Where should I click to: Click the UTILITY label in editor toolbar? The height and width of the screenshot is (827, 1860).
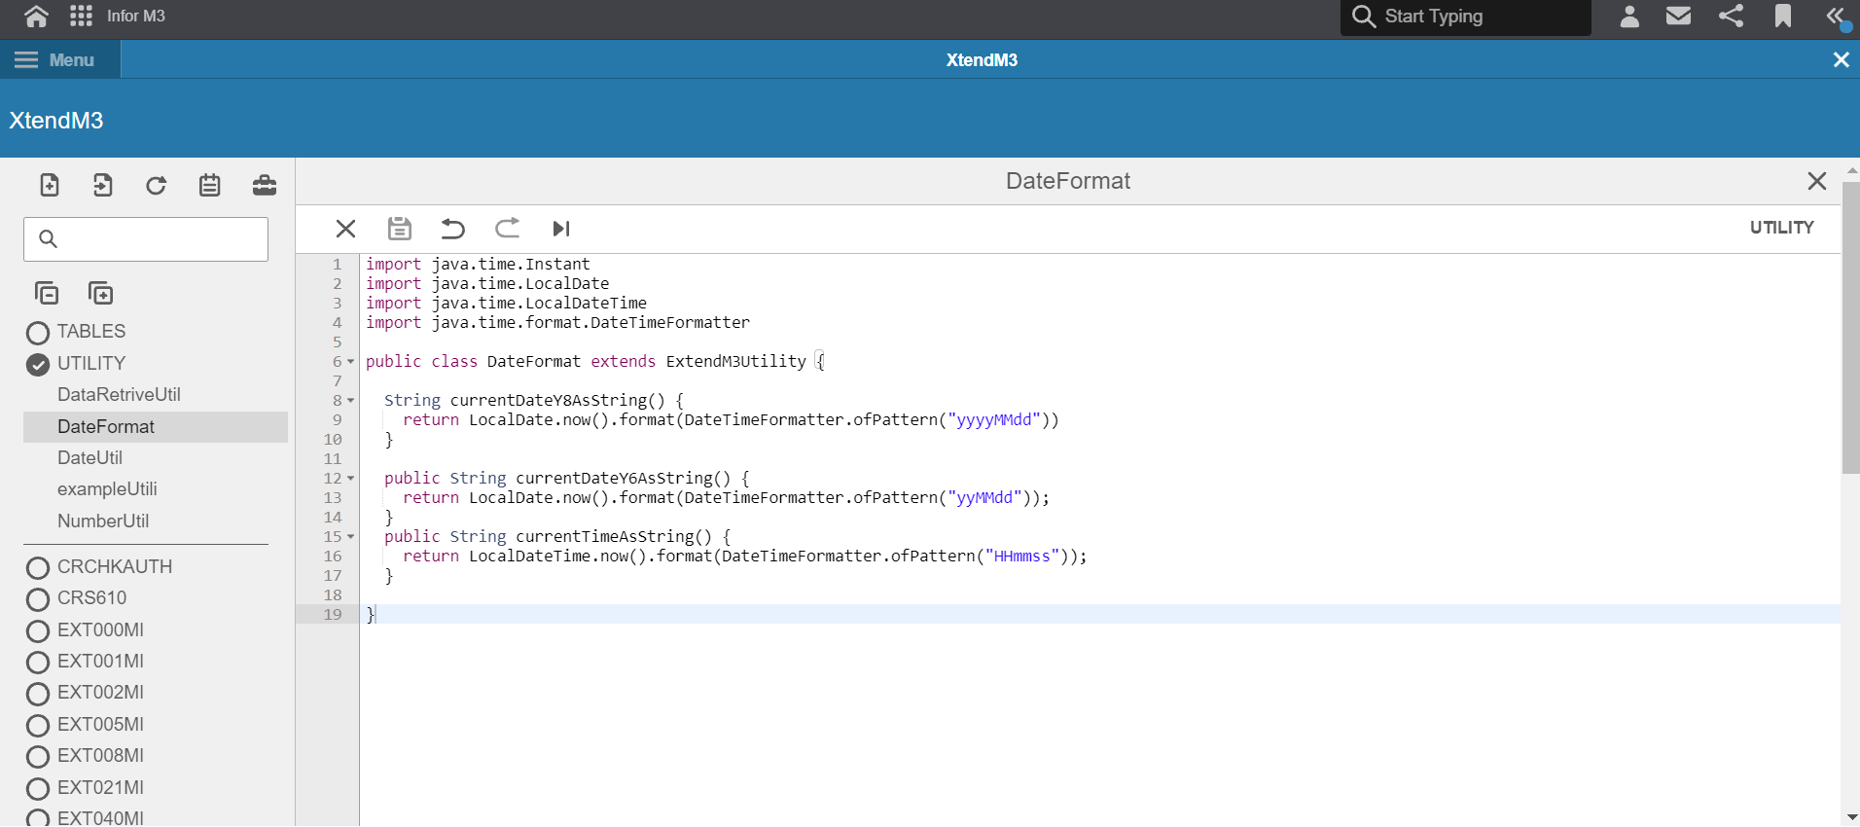tap(1781, 228)
